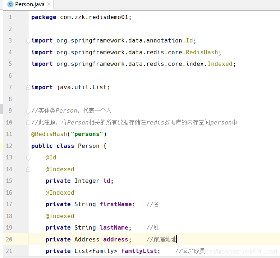Collapse the imports fold at line 3
The image size is (280, 258).
pyautogui.click(x=28, y=41)
